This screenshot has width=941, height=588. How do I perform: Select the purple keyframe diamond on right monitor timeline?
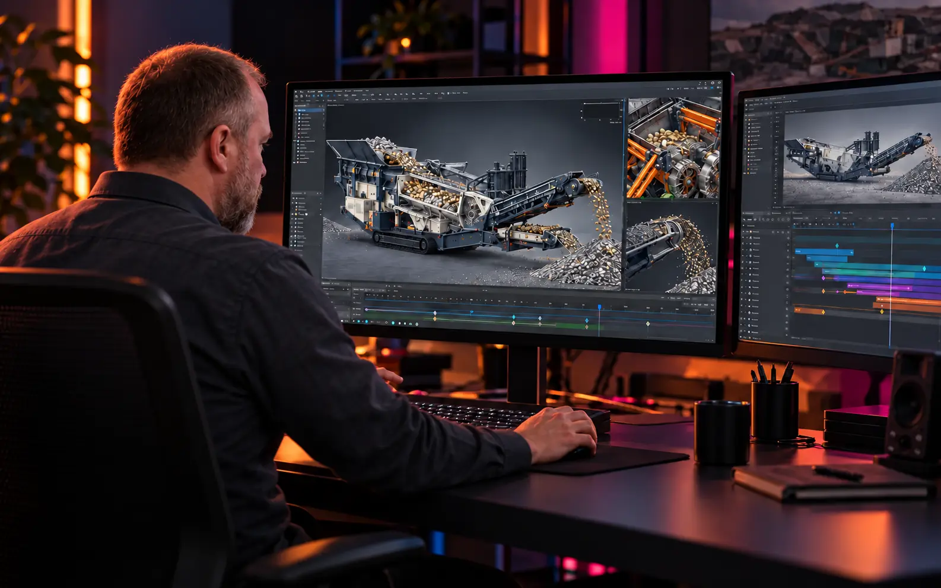pos(824,278)
